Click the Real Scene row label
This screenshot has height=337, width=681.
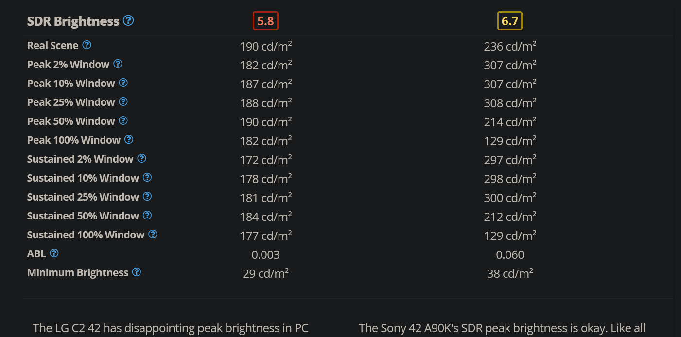[52, 45]
